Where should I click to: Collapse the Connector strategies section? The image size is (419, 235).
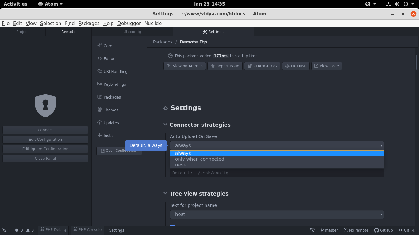click(x=165, y=125)
